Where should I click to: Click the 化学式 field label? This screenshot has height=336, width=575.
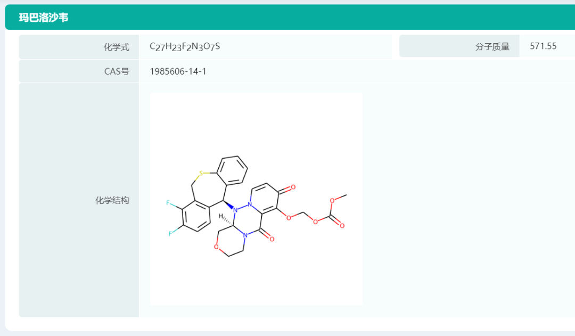click(116, 47)
